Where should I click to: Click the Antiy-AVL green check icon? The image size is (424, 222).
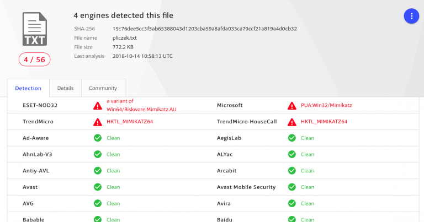point(98,171)
